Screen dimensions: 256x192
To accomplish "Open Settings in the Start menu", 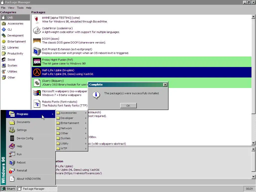I will pos(31,130).
